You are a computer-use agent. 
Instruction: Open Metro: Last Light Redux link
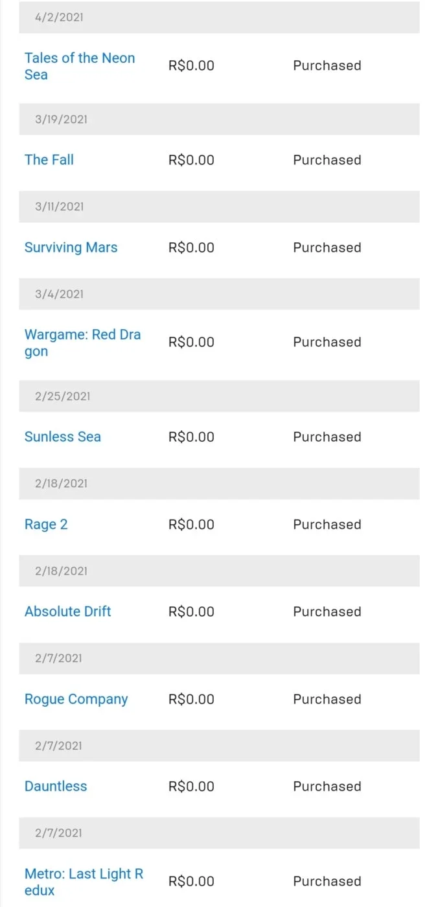pos(84,882)
